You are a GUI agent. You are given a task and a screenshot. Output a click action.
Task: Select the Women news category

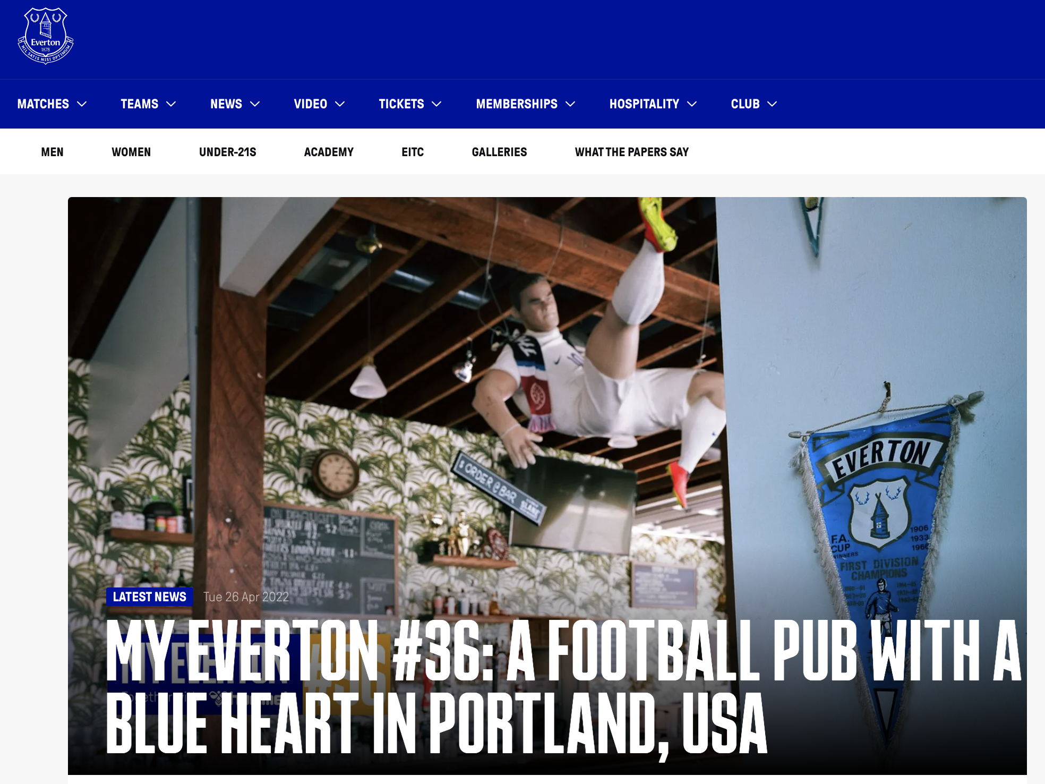[x=131, y=152]
